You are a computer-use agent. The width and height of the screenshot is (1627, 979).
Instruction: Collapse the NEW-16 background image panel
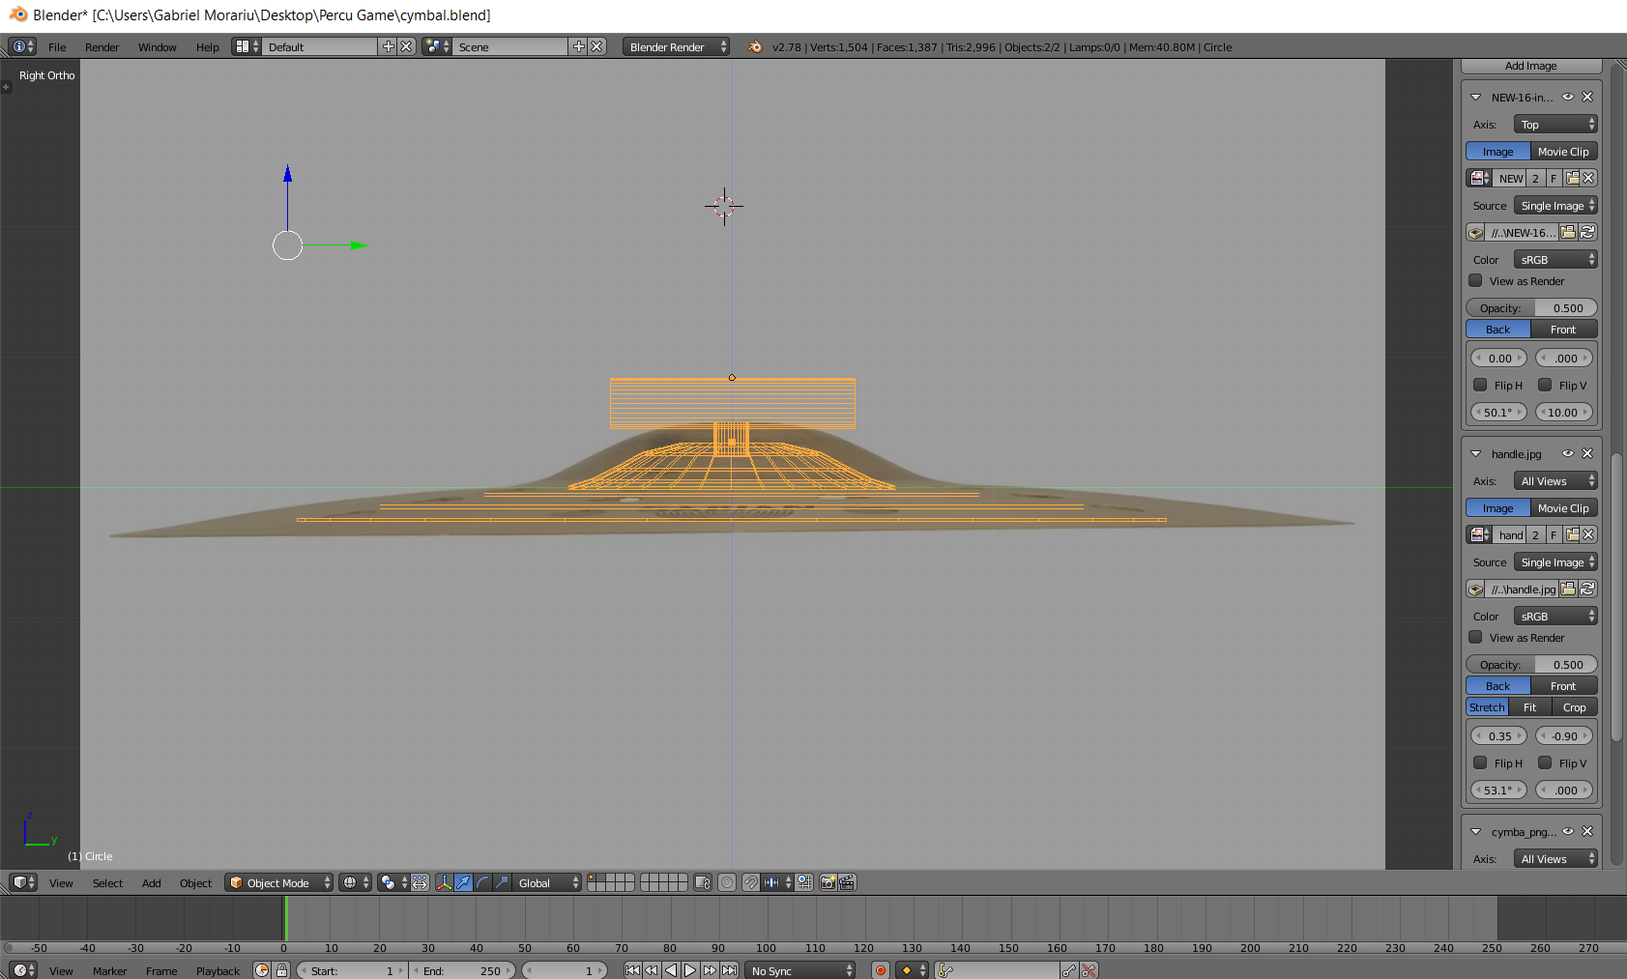click(x=1475, y=97)
